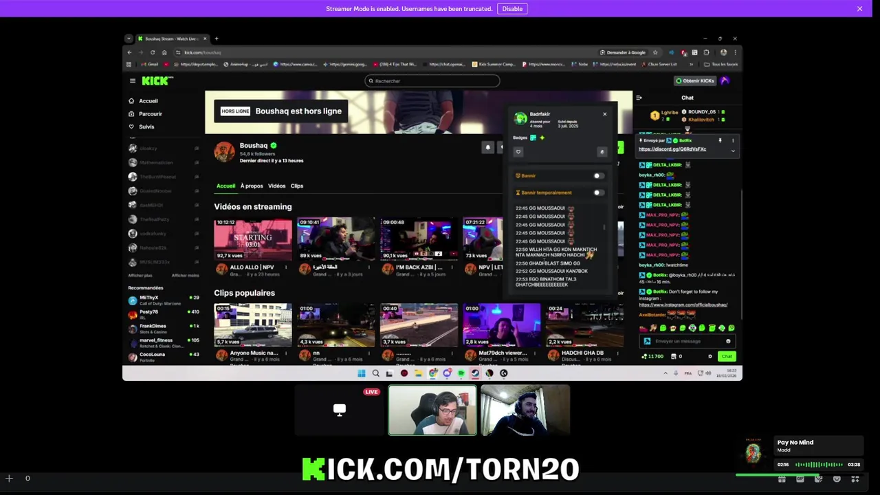Click Afficher moins in the sidebar
This screenshot has height=495, width=880.
tap(186, 275)
